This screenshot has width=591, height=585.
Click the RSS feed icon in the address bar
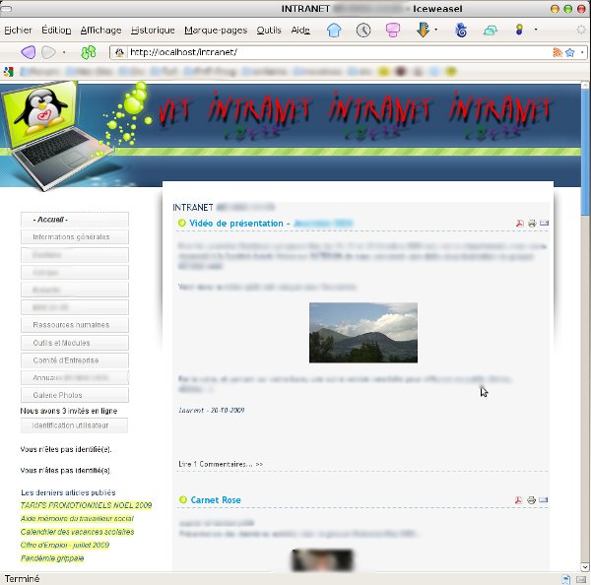click(x=558, y=52)
